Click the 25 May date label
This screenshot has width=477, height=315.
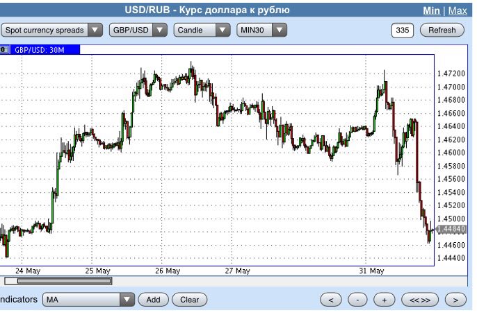coord(97,271)
